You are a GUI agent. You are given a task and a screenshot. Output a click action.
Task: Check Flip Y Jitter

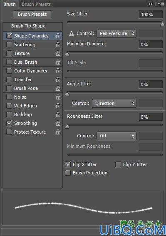tap(118, 164)
